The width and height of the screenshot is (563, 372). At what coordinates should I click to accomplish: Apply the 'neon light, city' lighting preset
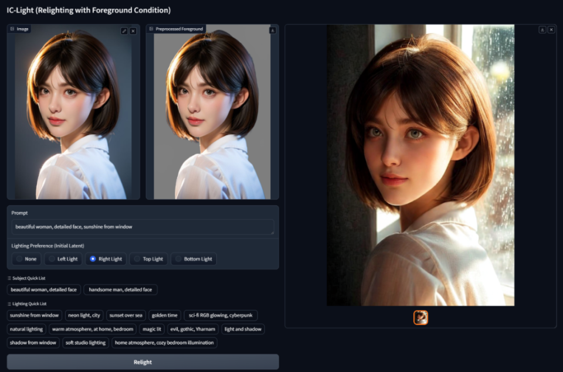pyautogui.click(x=84, y=315)
